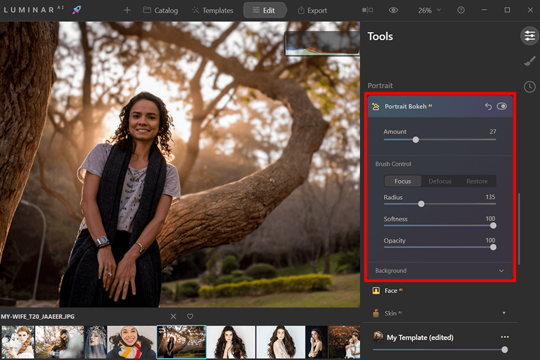540x360 pixels.
Task: Click the Portrait section label
Action: 380,85
